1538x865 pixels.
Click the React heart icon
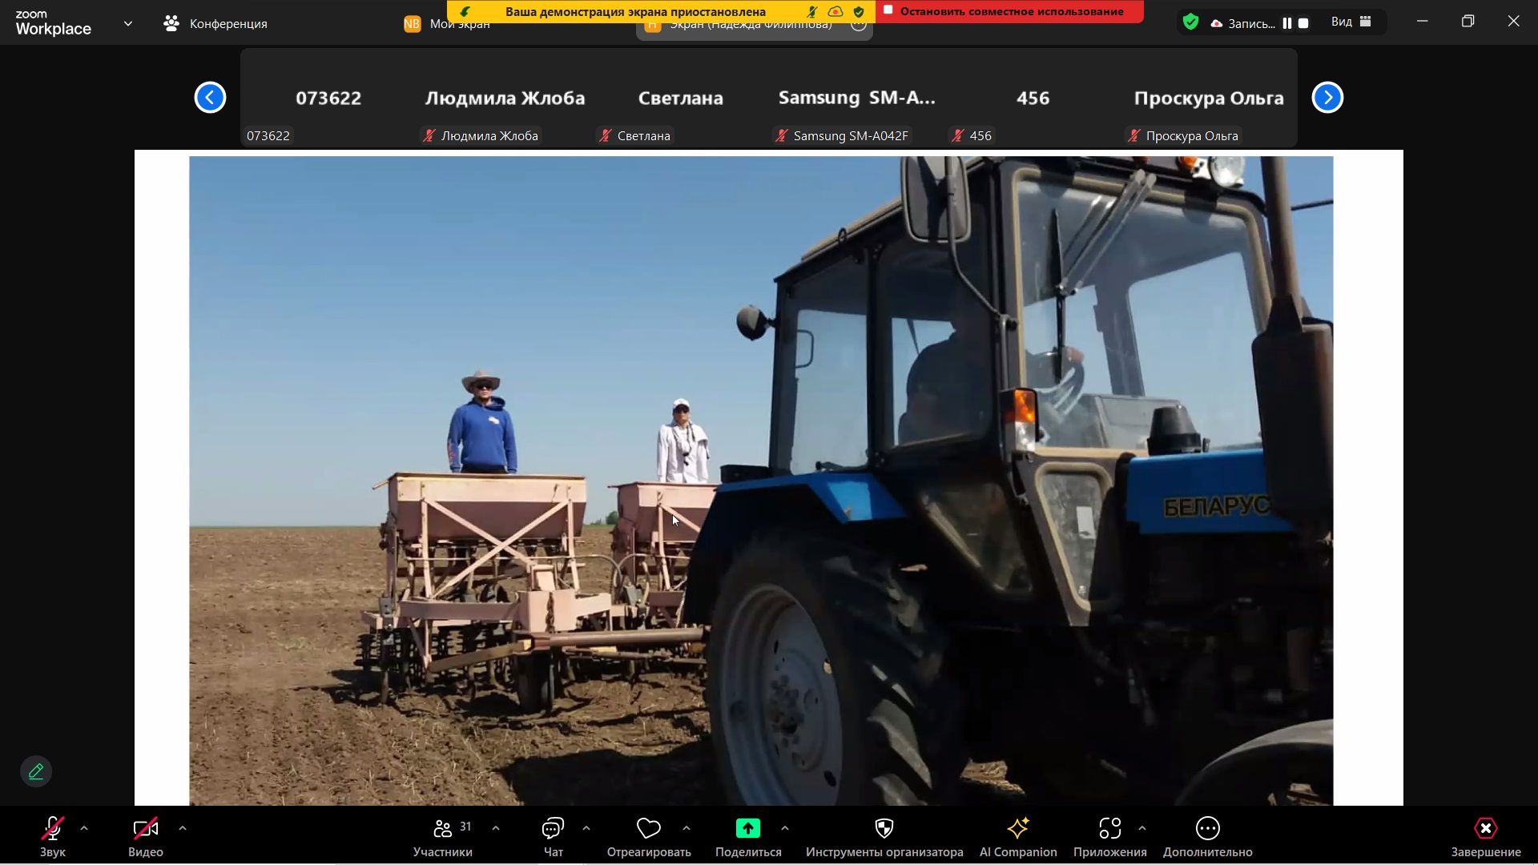648,828
